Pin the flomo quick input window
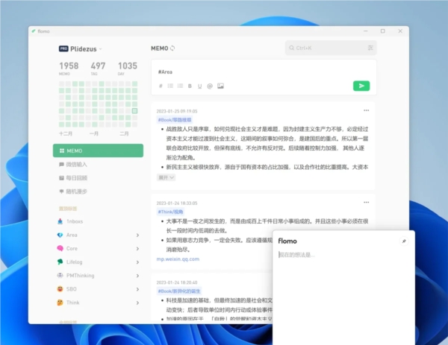The height and width of the screenshot is (345, 448). click(x=404, y=241)
